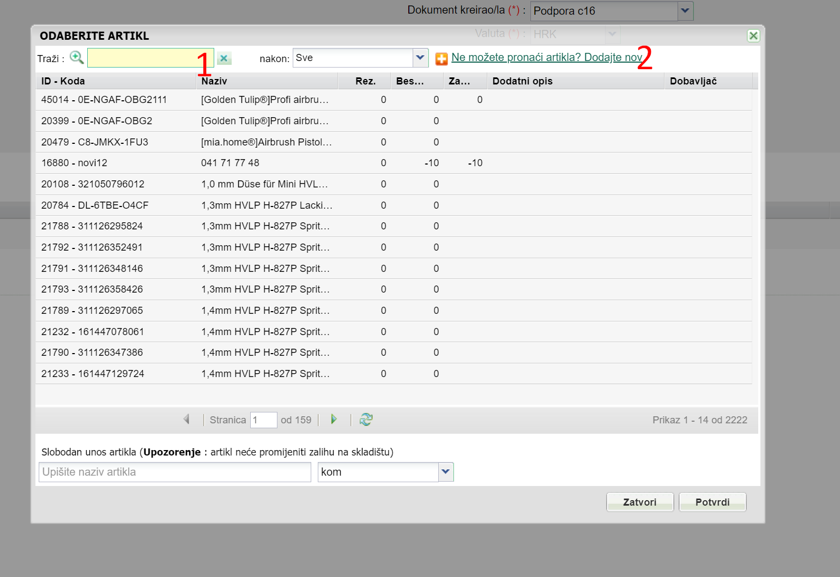Sort by the Rez. column header
Image resolution: width=840 pixels, height=577 pixels.
(365, 81)
